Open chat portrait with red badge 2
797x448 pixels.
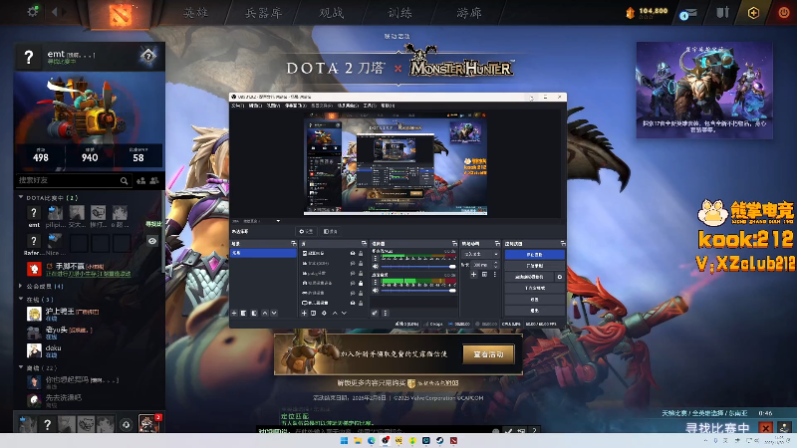click(x=148, y=423)
